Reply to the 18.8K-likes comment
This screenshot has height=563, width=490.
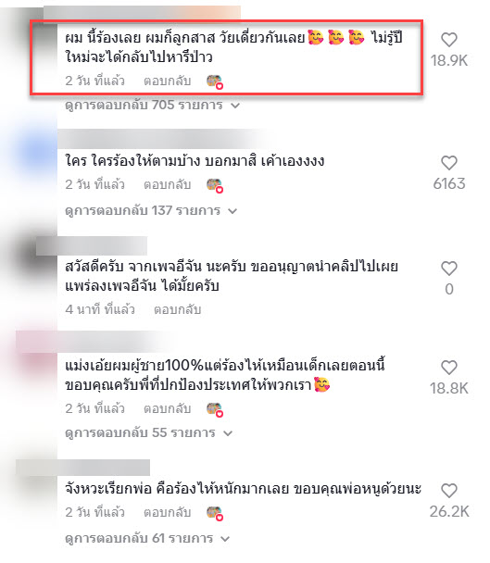167,408
